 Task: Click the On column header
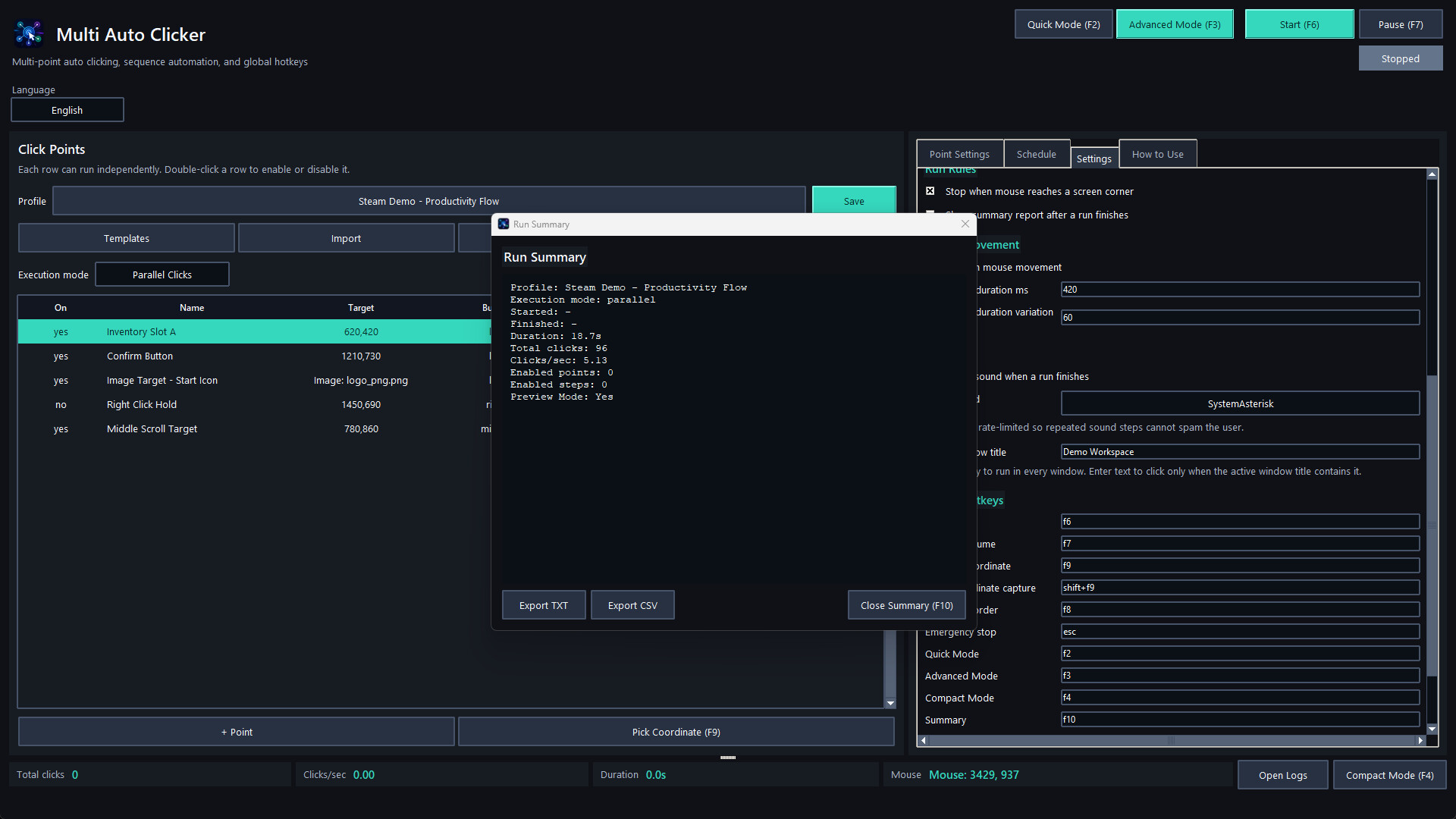click(61, 307)
